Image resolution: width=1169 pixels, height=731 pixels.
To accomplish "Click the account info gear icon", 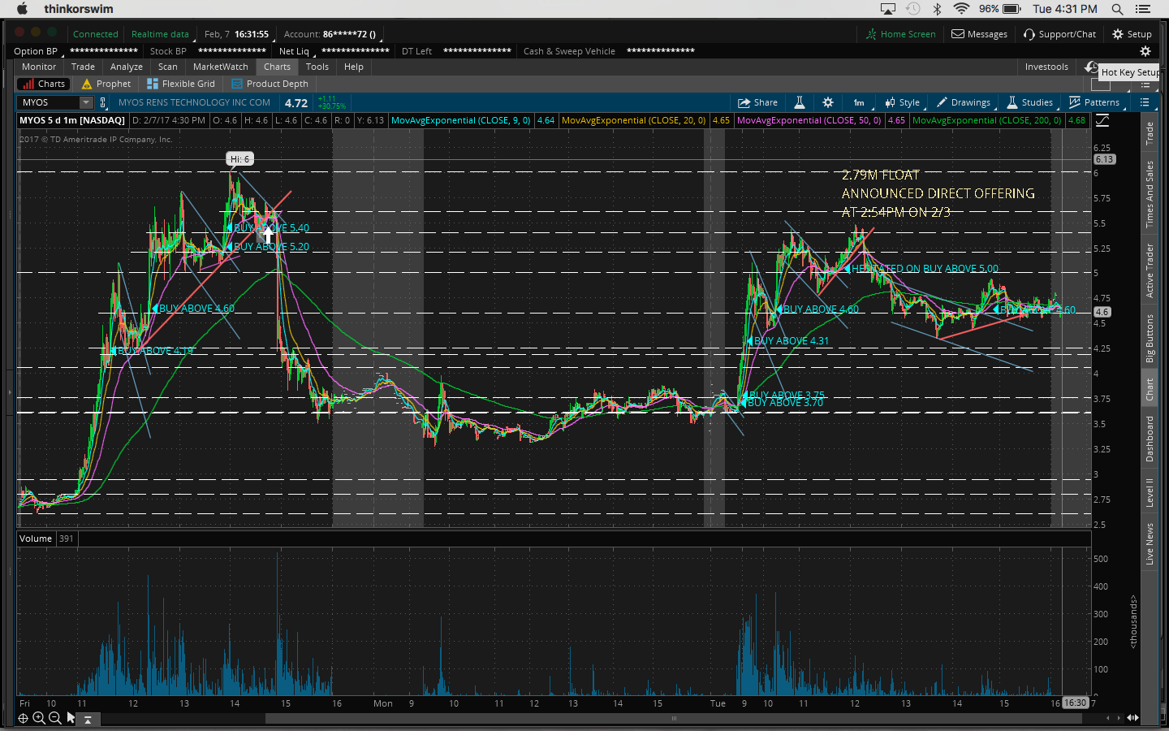I will click(1145, 51).
